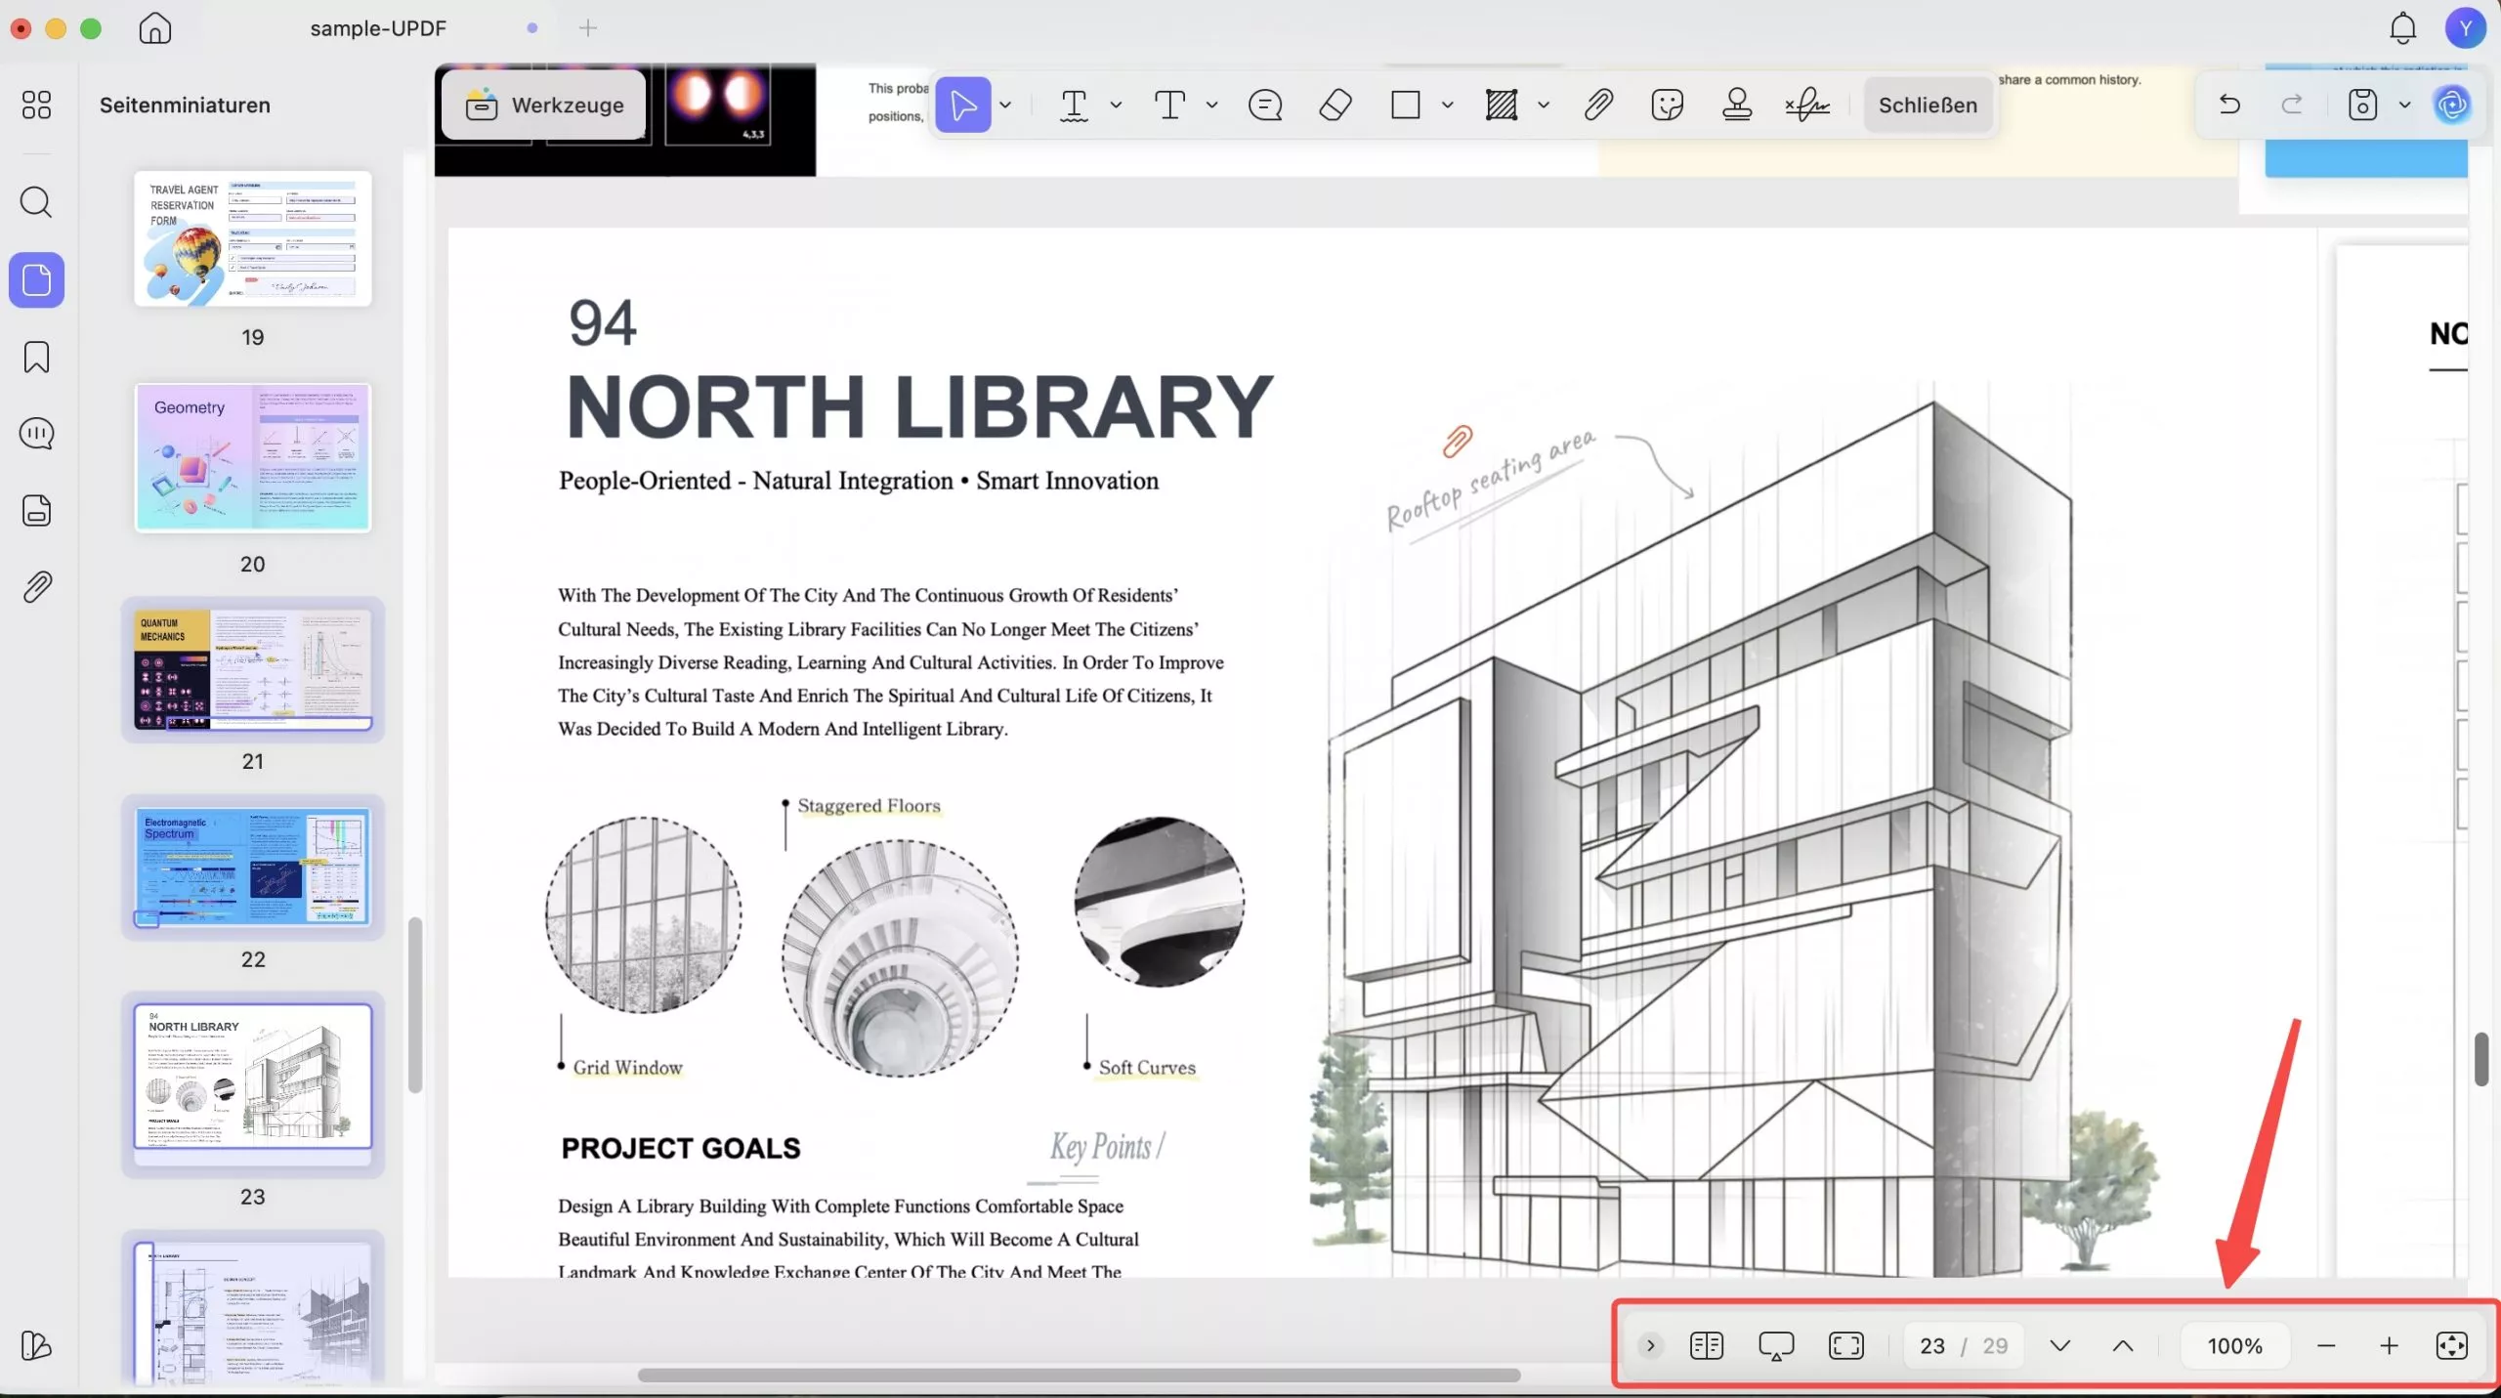Add a sticky note comment
Viewport: 2501px width, 1398px height.
coord(1265,105)
